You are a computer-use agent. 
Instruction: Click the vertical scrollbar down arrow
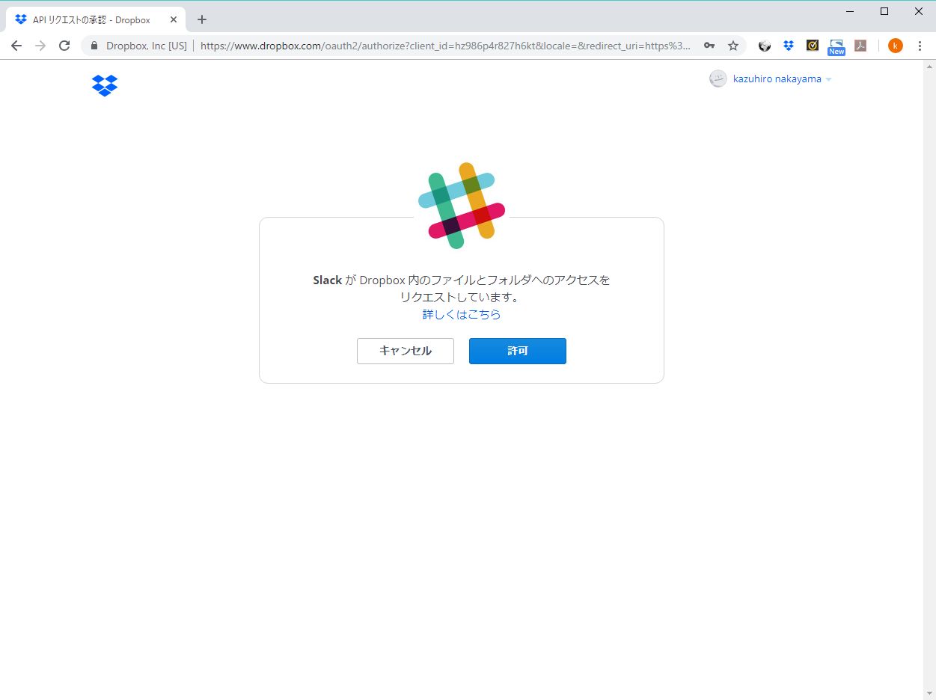pos(929,693)
